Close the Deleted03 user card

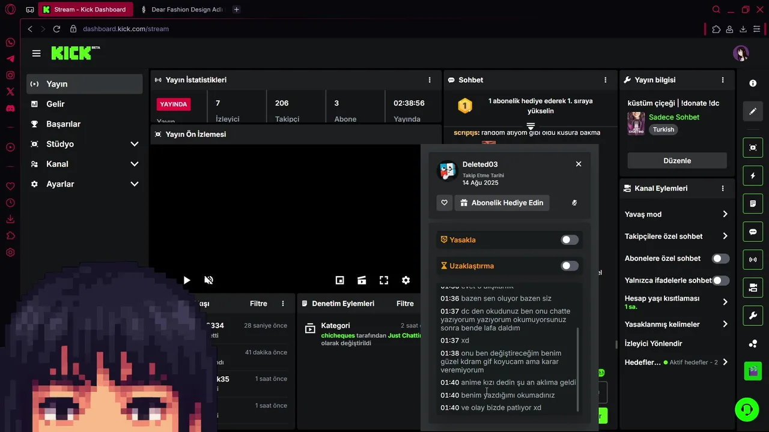pos(579,164)
